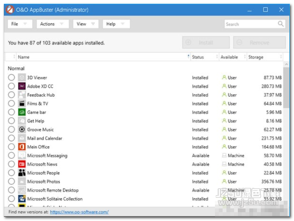
Task: Select the Adobe XD CC radio button
Action: [x=11, y=86]
